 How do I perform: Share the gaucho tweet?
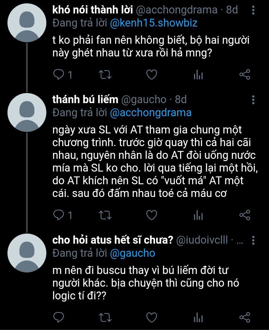click(x=244, y=215)
